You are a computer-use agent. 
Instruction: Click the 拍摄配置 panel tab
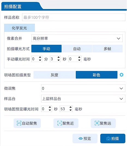(x=13, y=7)
